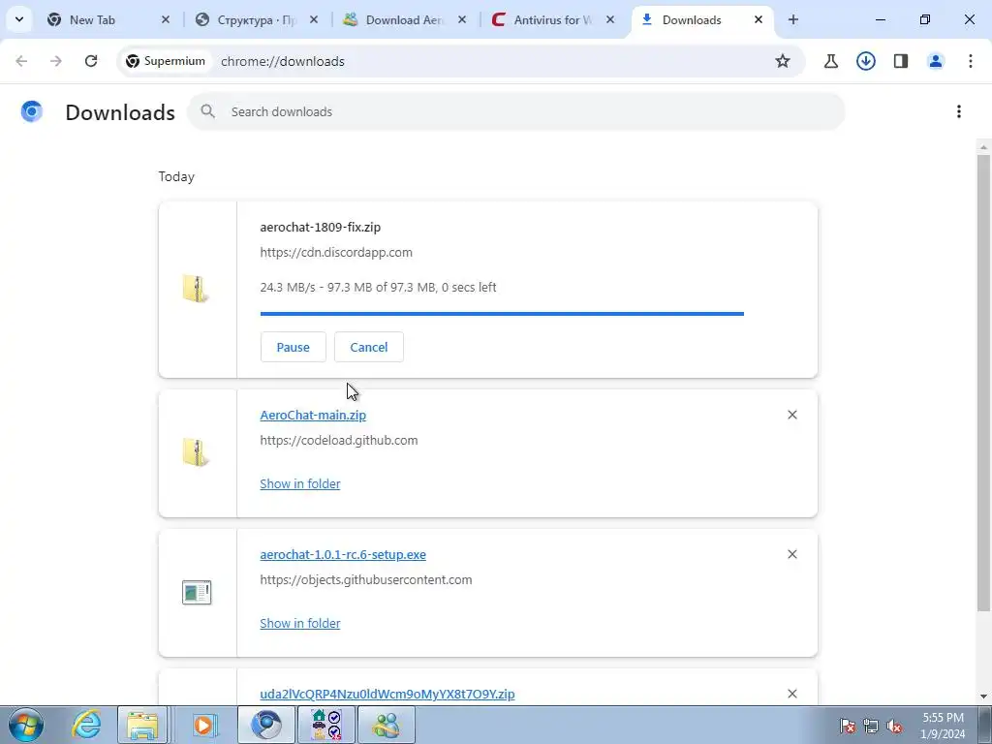Image resolution: width=992 pixels, height=744 pixels.
Task: Click the Supermium browser taskbar icon
Action: tap(266, 725)
